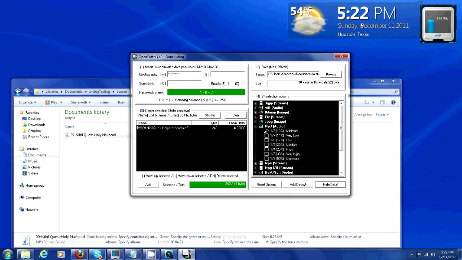Expand the Flv (Stream) tree node

[256, 117]
